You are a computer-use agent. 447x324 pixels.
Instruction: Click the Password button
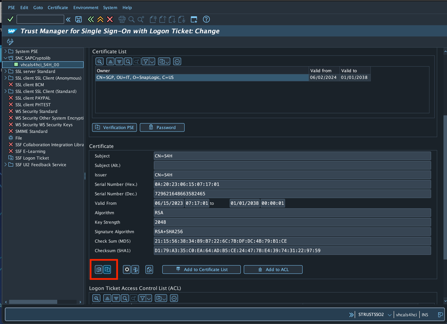162,127
